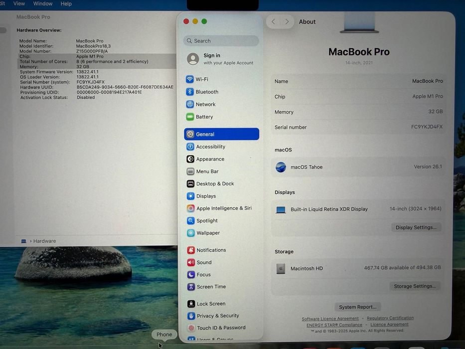Viewport: 465px width, 349px height.
Task: Select the Appearance icon
Action: tap(190, 159)
